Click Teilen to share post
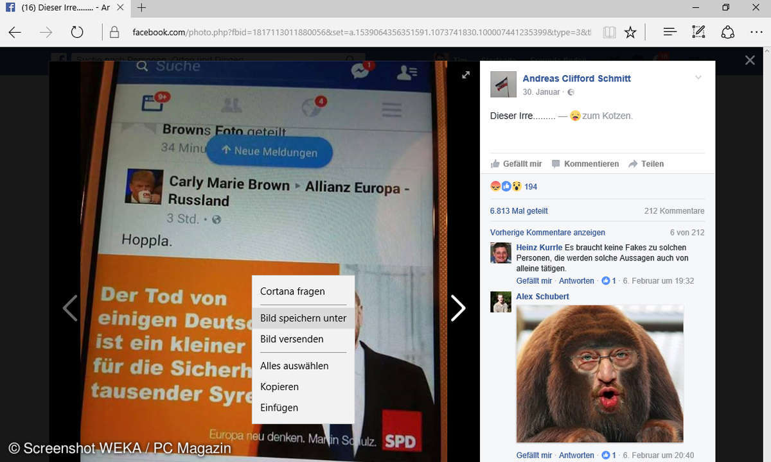Screen dimensions: 771x462 point(646,164)
